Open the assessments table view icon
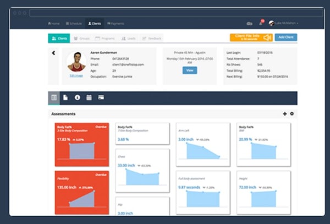Screen dimensions: 330x224 coord(54,97)
